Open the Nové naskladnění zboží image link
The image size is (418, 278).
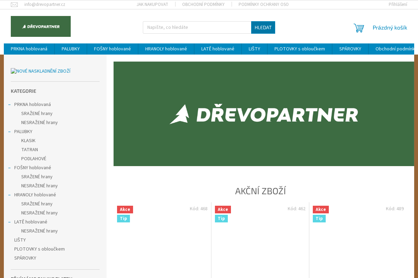tap(40, 71)
